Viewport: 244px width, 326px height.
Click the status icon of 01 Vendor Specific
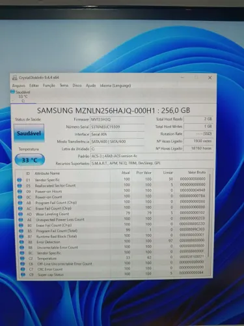[19, 180]
